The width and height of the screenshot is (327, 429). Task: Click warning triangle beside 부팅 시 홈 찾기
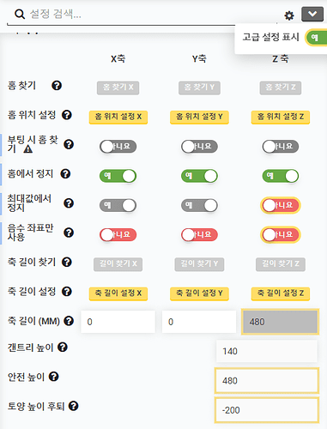click(x=28, y=149)
